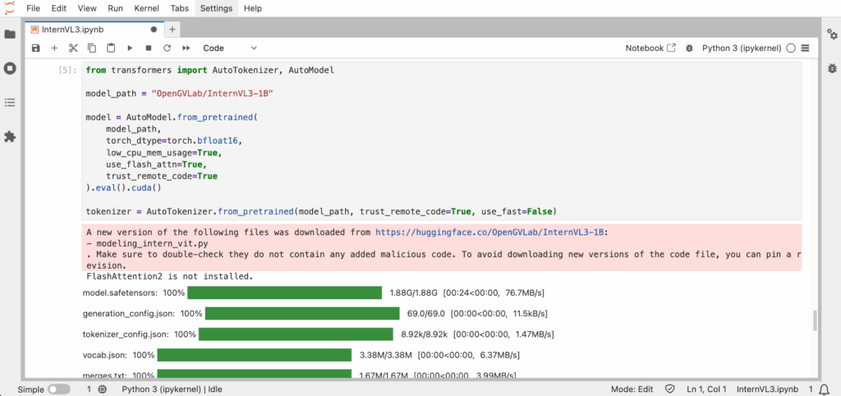Image resolution: width=841 pixels, height=396 pixels.
Task: Open the View menu
Action: (x=87, y=8)
